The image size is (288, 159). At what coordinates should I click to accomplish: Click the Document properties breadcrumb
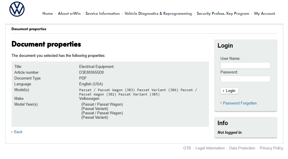click(29, 29)
